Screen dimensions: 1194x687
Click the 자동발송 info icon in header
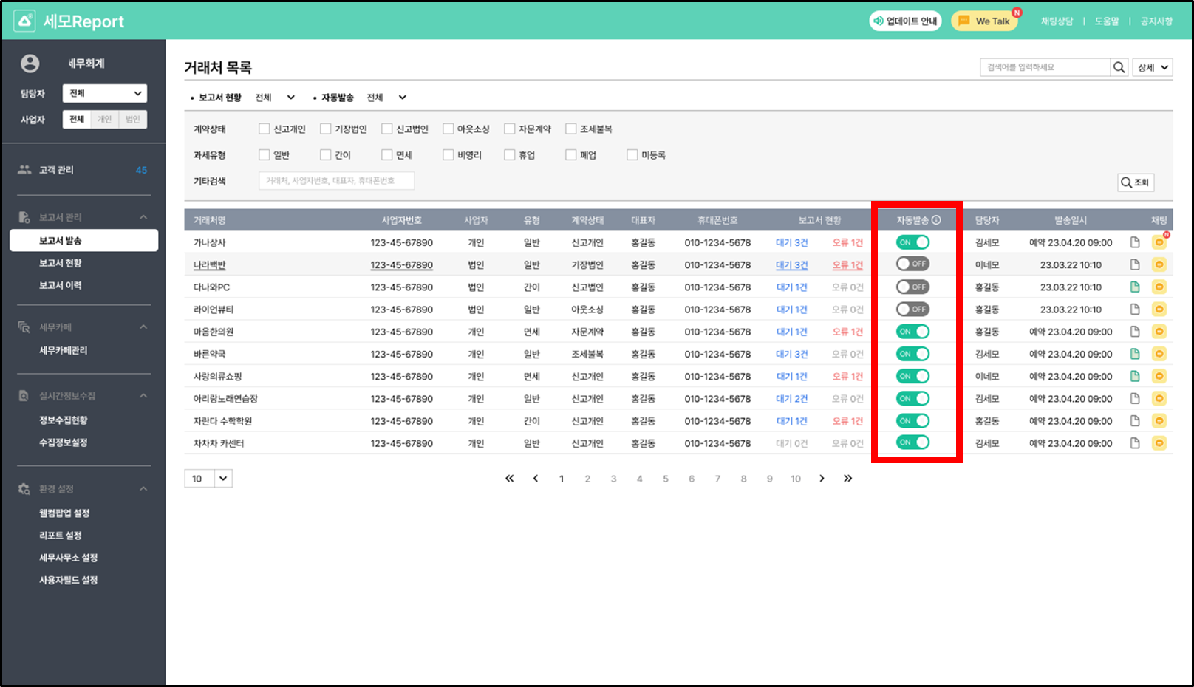click(x=936, y=220)
